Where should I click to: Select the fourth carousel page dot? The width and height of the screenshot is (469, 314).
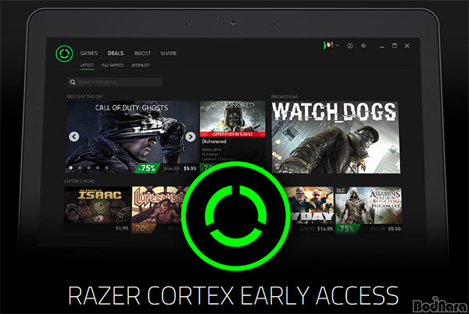click(x=98, y=168)
